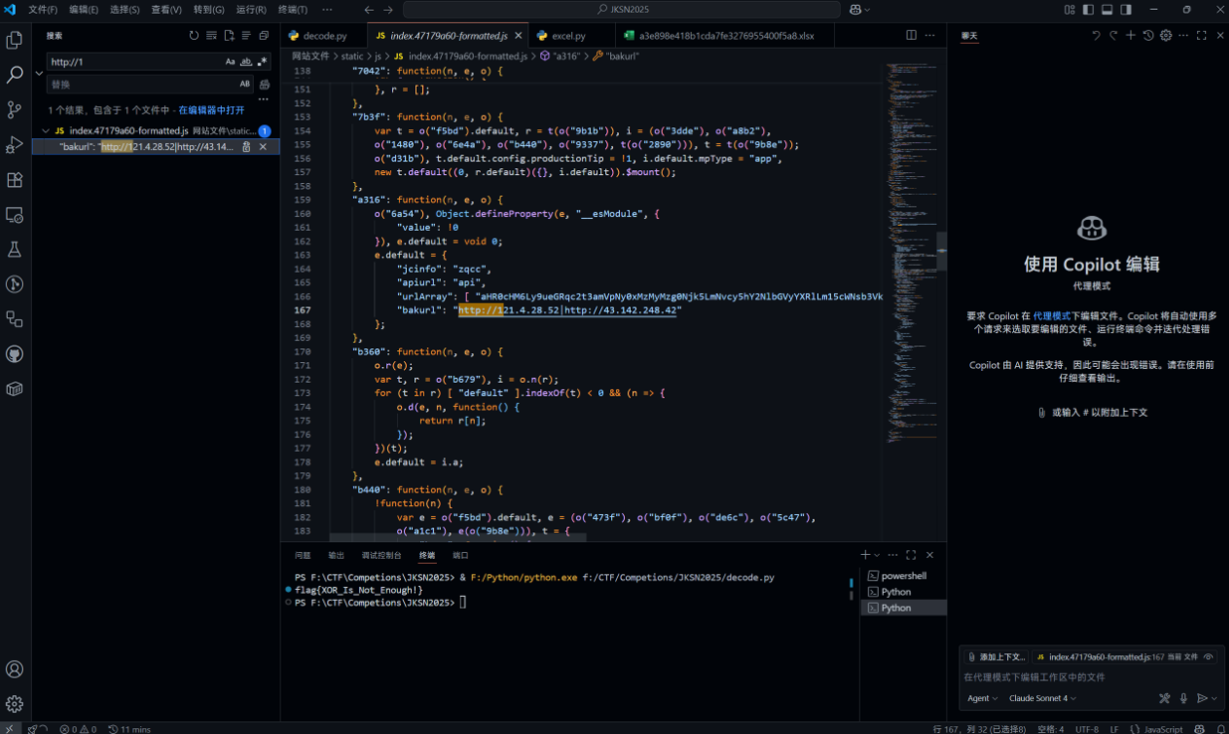1229x734 pixels.
Task: Open the GitHub view in activity bar
Action: [15, 354]
